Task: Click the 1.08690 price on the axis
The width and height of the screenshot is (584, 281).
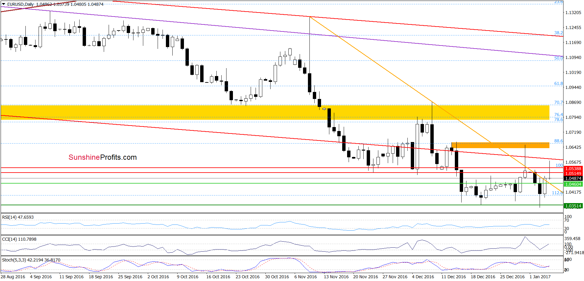Action: tap(573, 102)
